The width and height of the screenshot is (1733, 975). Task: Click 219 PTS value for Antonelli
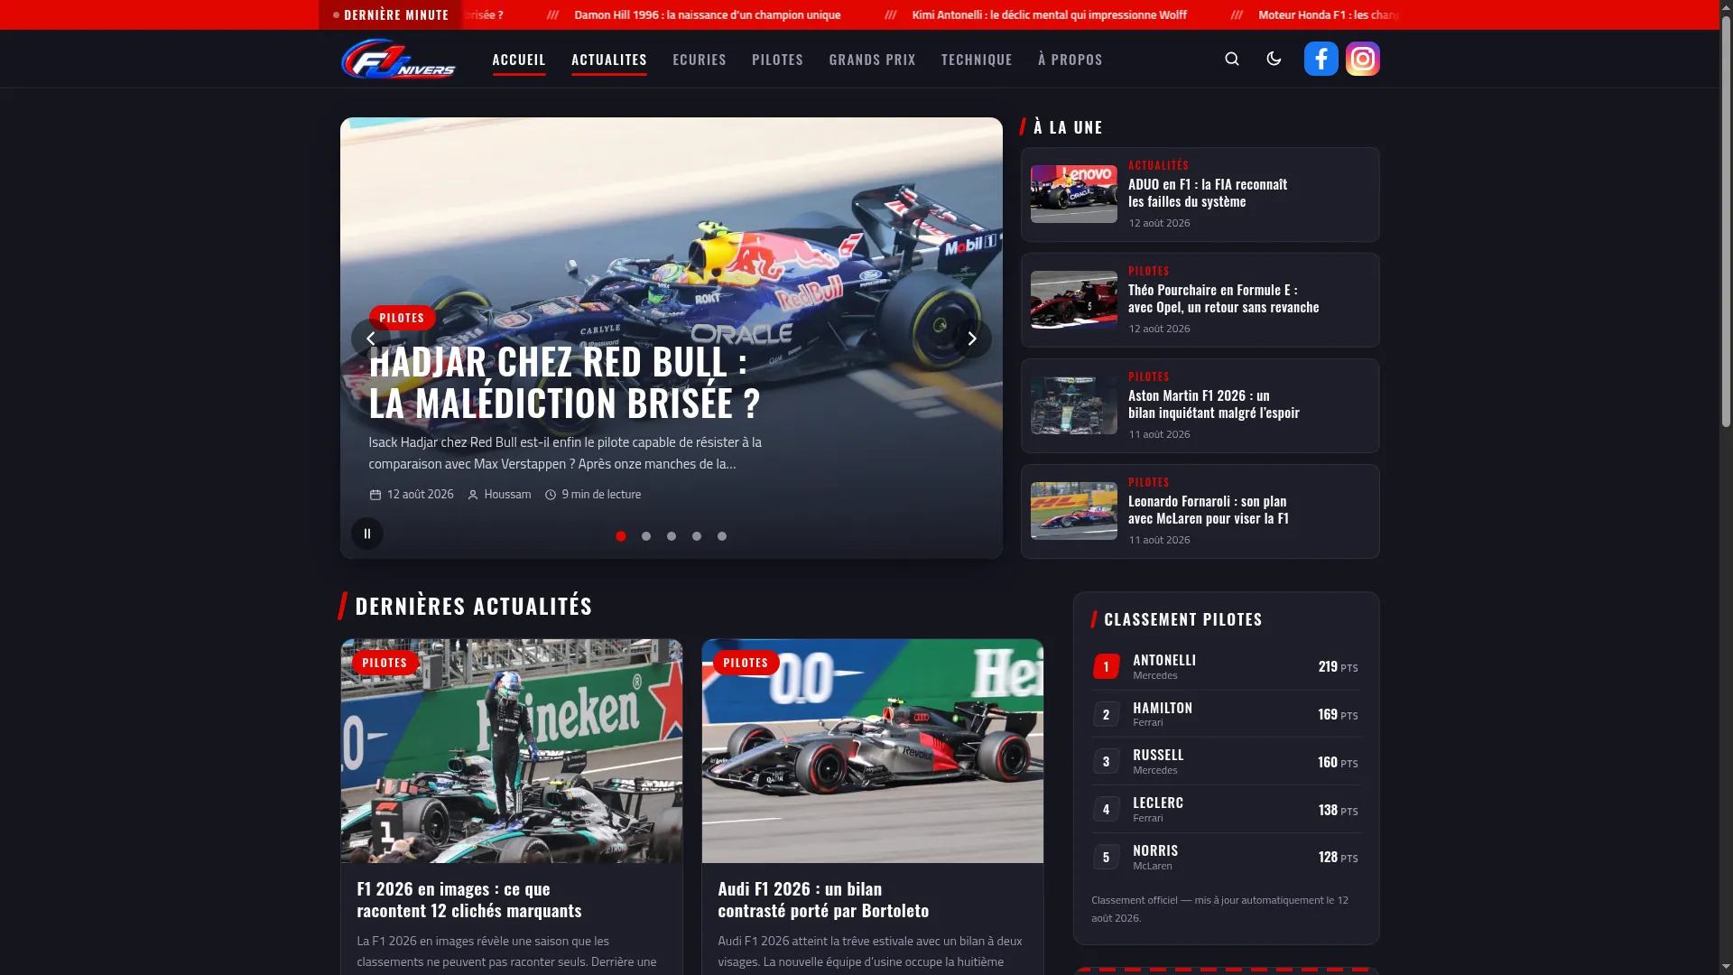pos(1338,667)
